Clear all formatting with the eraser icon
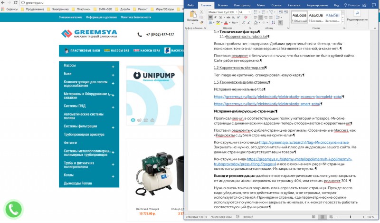Image resolution: width=380 pixels, height=223 pixels. click(246, 18)
